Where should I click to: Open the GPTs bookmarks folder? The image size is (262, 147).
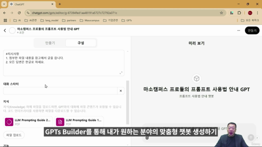pos(126,20)
